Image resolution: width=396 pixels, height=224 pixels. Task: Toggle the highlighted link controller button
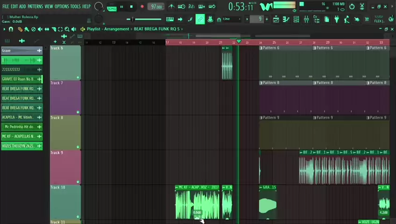point(200,19)
